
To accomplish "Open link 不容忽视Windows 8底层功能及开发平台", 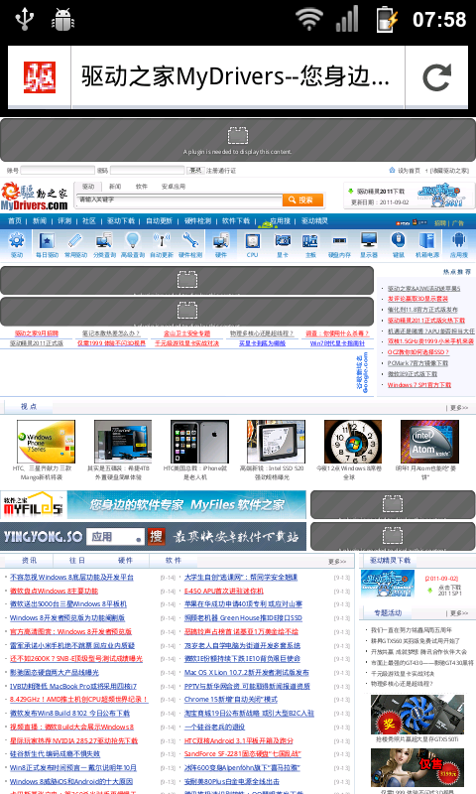I will click(x=71, y=577).
